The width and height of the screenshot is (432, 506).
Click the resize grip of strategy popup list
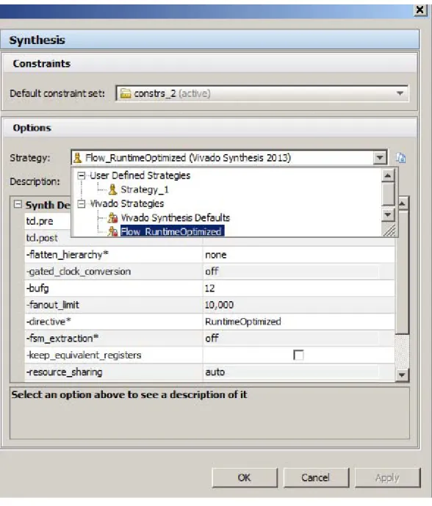click(x=389, y=231)
